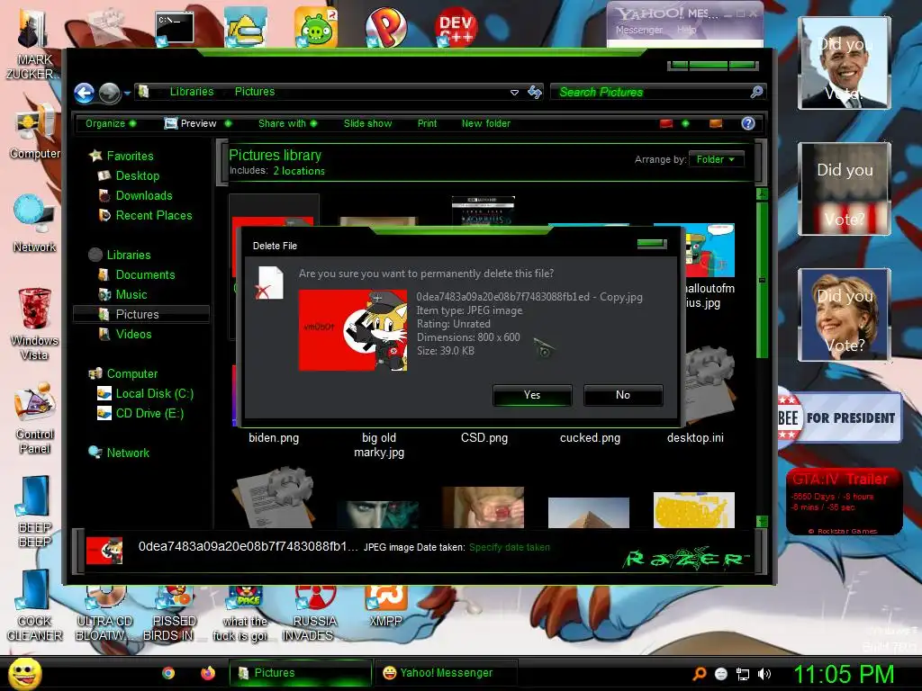Go back with the blue Back arrow
The image size is (922, 691).
point(84,93)
